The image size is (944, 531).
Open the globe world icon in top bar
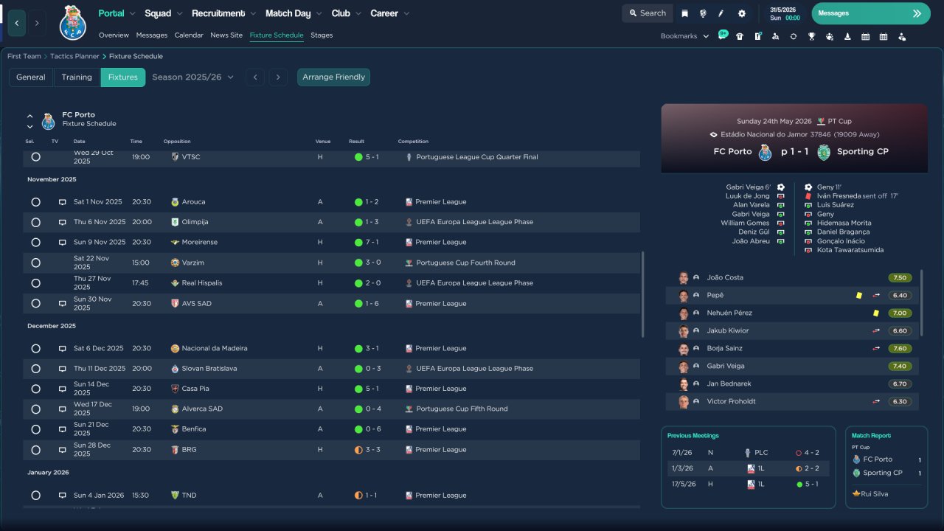tap(703, 13)
